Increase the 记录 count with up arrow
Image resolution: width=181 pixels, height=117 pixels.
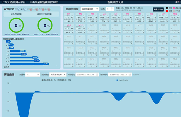click(112, 8)
